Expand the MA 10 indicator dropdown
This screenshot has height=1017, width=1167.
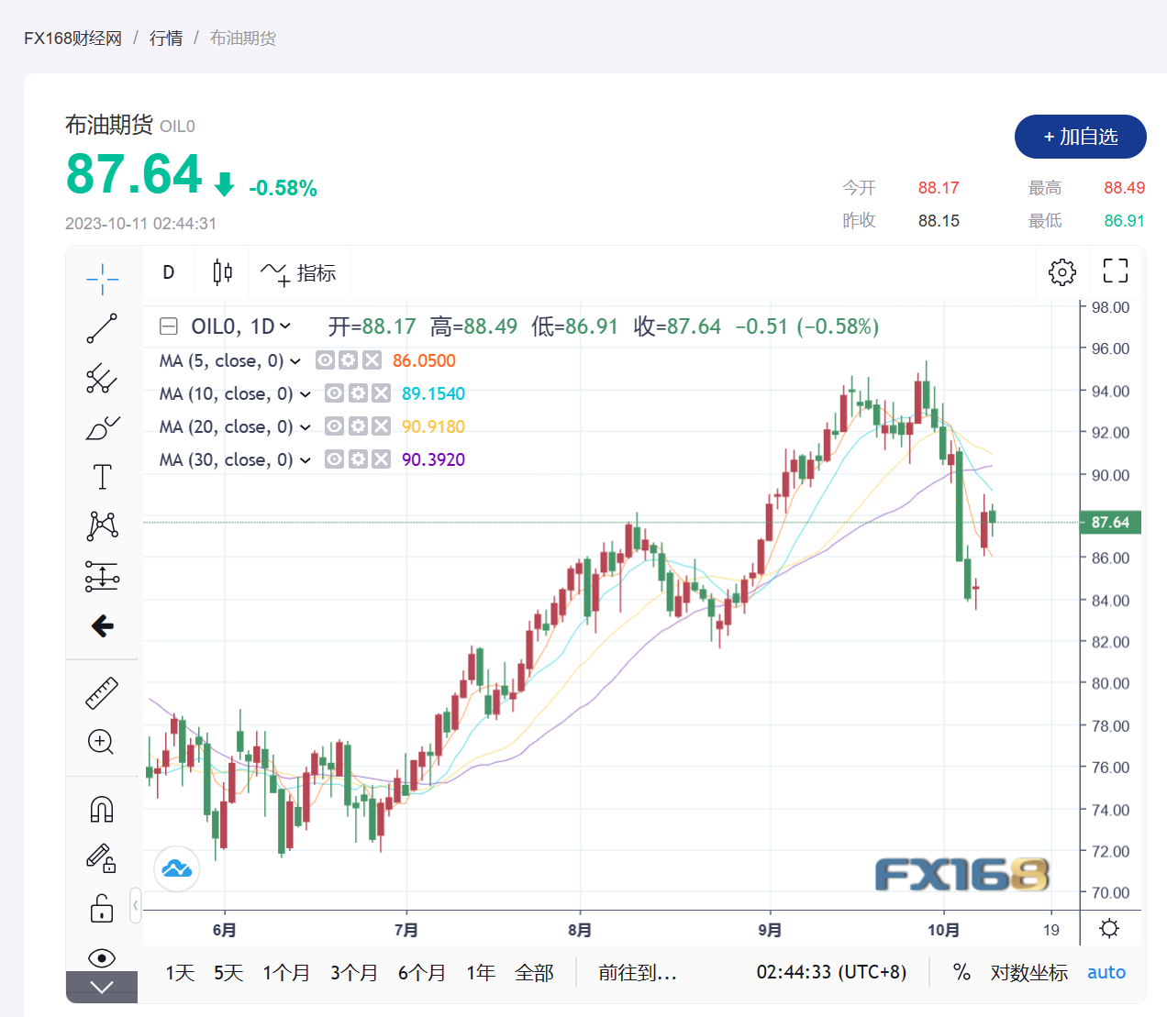pos(306,394)
